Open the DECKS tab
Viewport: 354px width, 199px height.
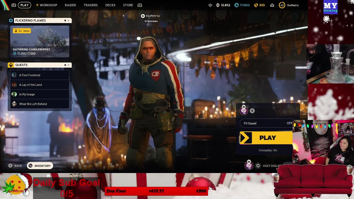[110, 5]
